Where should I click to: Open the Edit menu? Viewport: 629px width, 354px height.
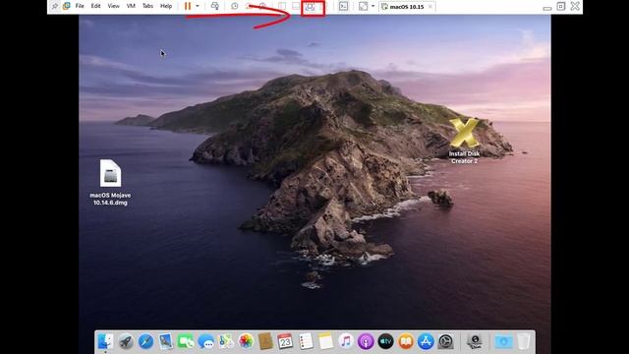pos(95,6)
